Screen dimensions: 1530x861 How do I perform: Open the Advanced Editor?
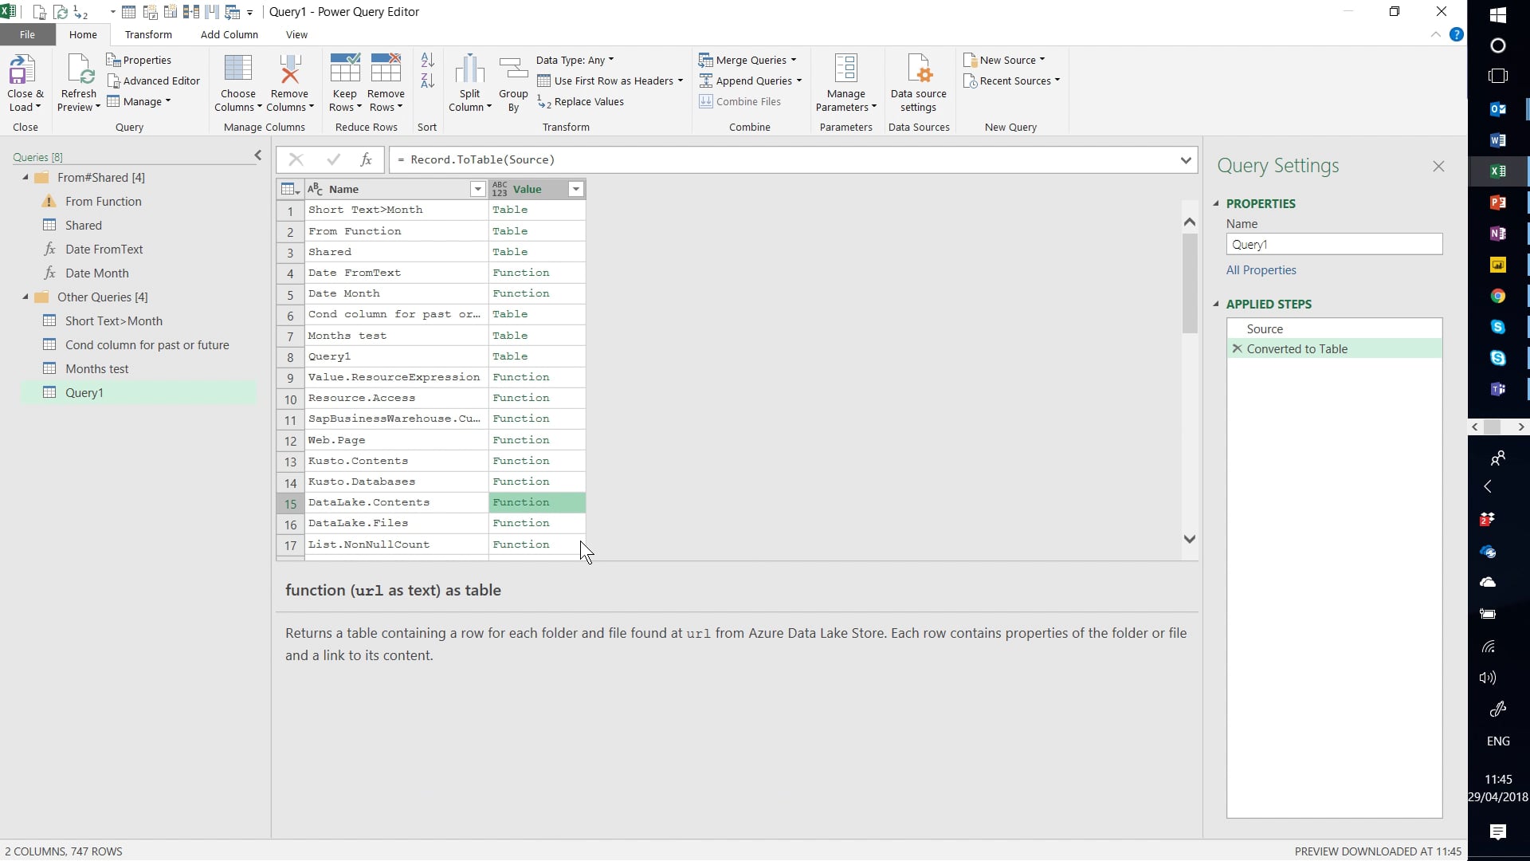153,81
